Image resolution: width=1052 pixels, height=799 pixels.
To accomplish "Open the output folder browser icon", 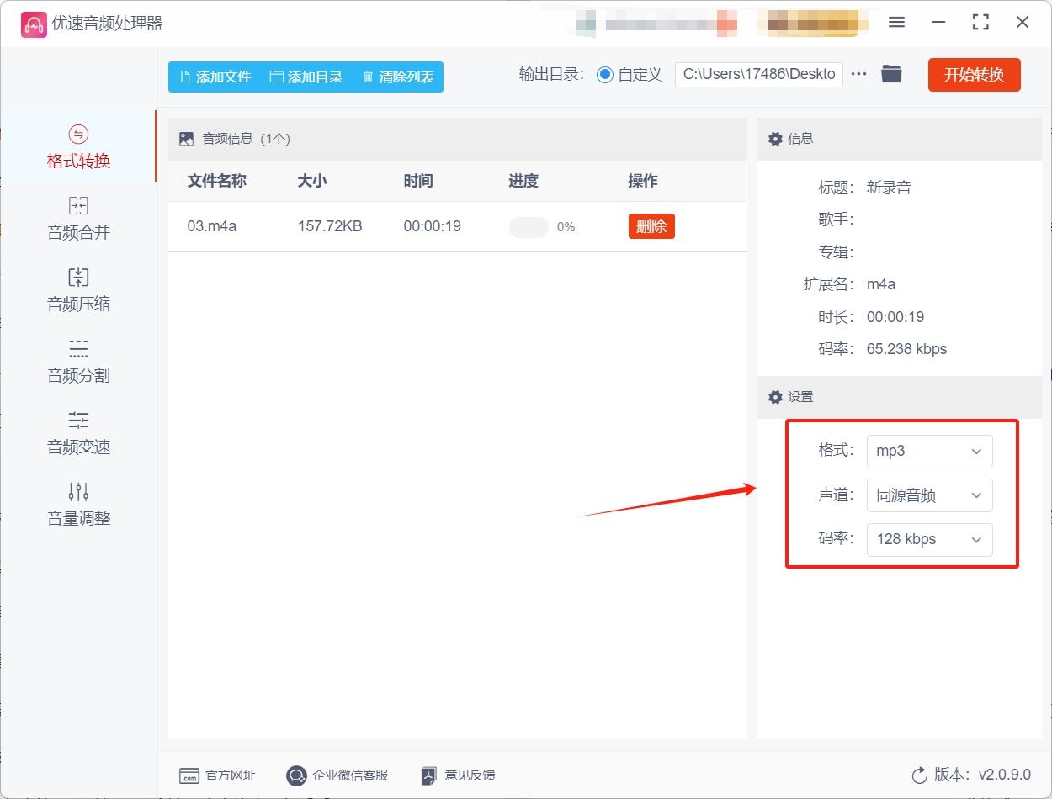I will coord(891,74).
